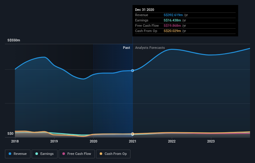The image size is (255, 163).
Task: Select the earnings data point at 2021
Action: pos(133,134)
